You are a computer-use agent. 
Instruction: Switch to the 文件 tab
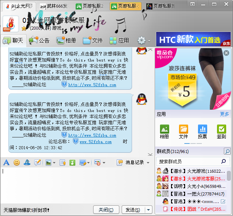[x=93, y=40]
